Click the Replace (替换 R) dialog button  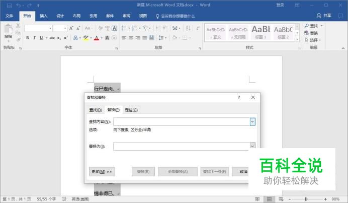[x=143, y=171]
